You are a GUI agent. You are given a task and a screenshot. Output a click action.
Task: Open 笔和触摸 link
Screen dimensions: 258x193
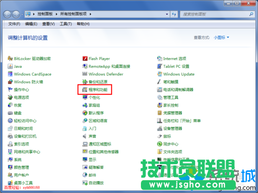point(171,82)
